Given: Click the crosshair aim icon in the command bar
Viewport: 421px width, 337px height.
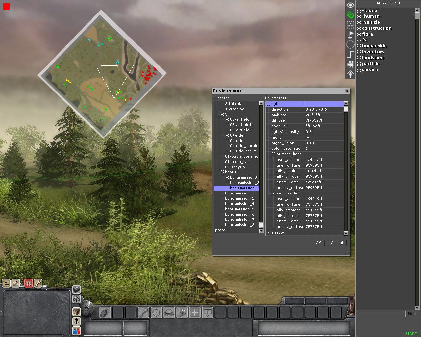Looking at the screenshot, I should (156, 312).
